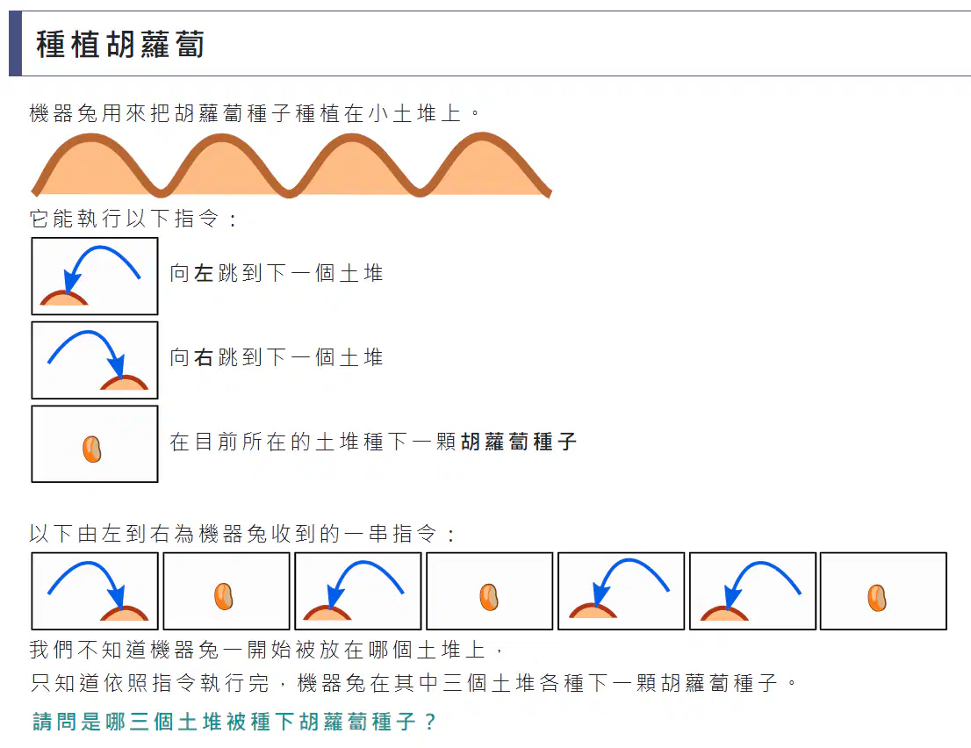Click the label 向右跳到下一個土堆
Viewport: 971px width, 748px height.
click(277, 357)
